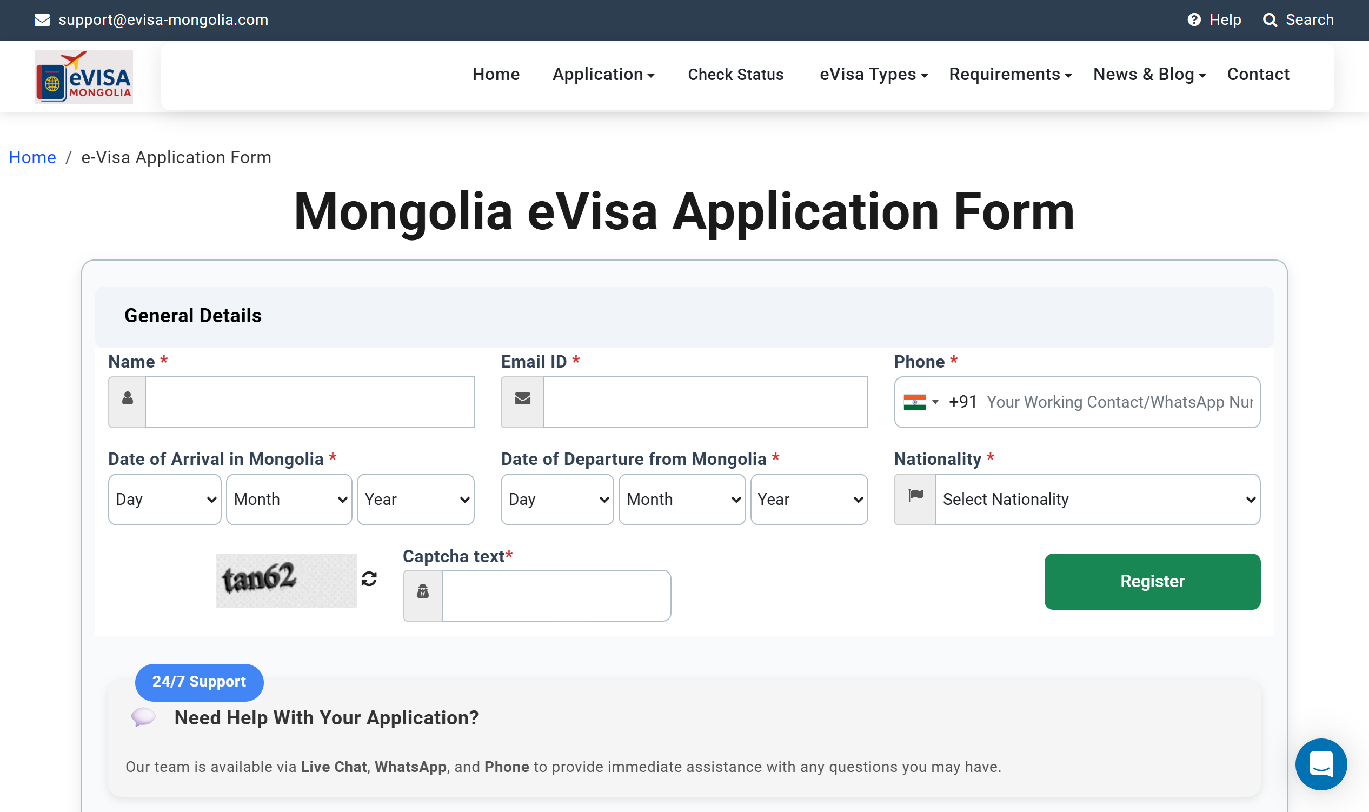
Task: Click the captcha image tan62
Action: (x=286, y=580)
